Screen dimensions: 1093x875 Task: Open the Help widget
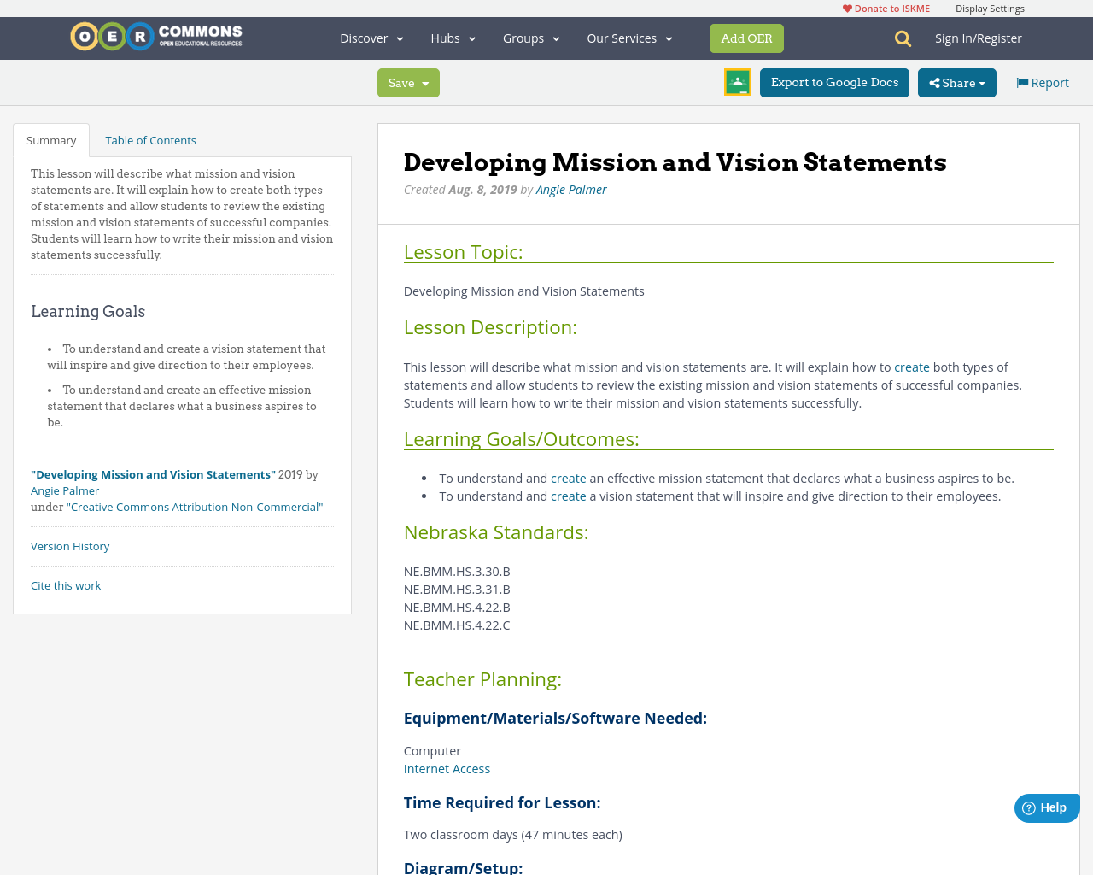(x=1045, y=806)
